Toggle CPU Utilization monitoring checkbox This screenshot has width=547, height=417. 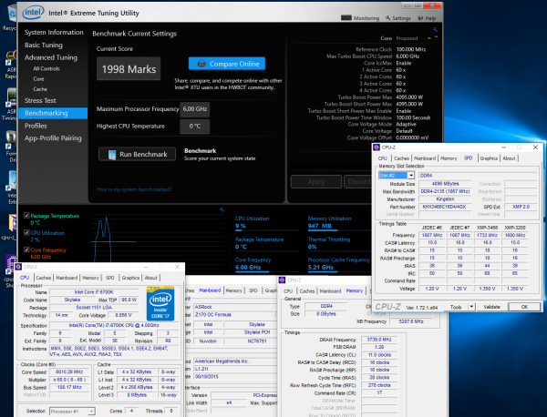(26, 233)
